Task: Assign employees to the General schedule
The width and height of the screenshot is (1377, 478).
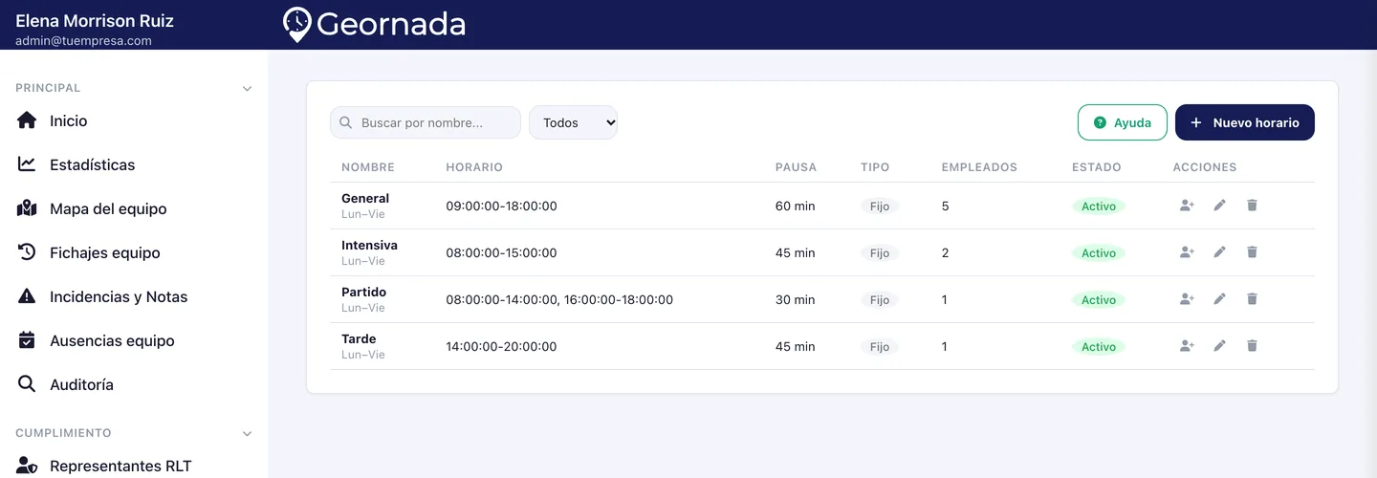Action: pos(1187,206)
